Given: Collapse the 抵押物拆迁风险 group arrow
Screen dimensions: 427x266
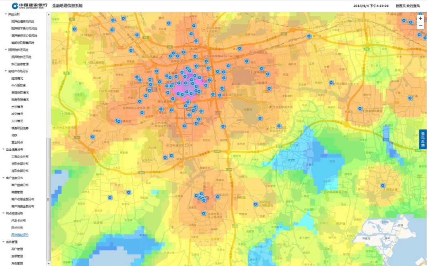Looking at the screenshot, I should pyautogui.click(x=5, y=50).
